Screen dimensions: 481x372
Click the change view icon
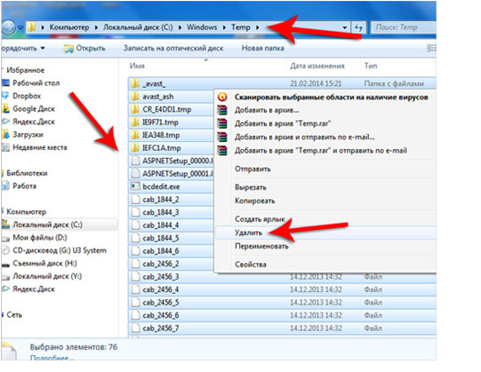pos(431,48)
